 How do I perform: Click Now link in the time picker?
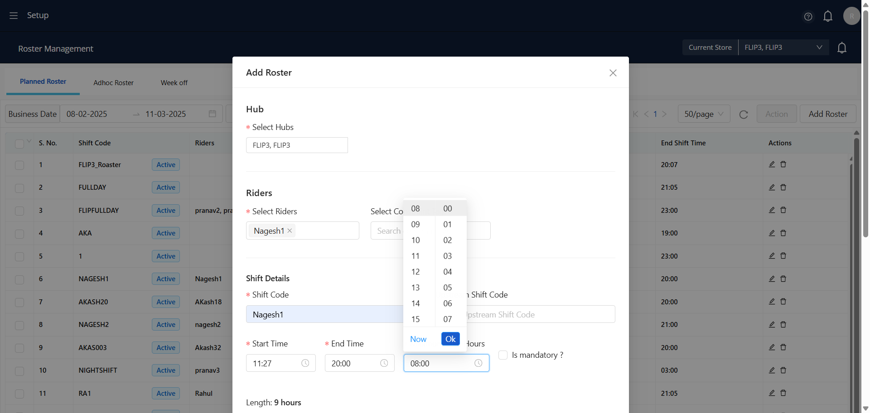418,339
